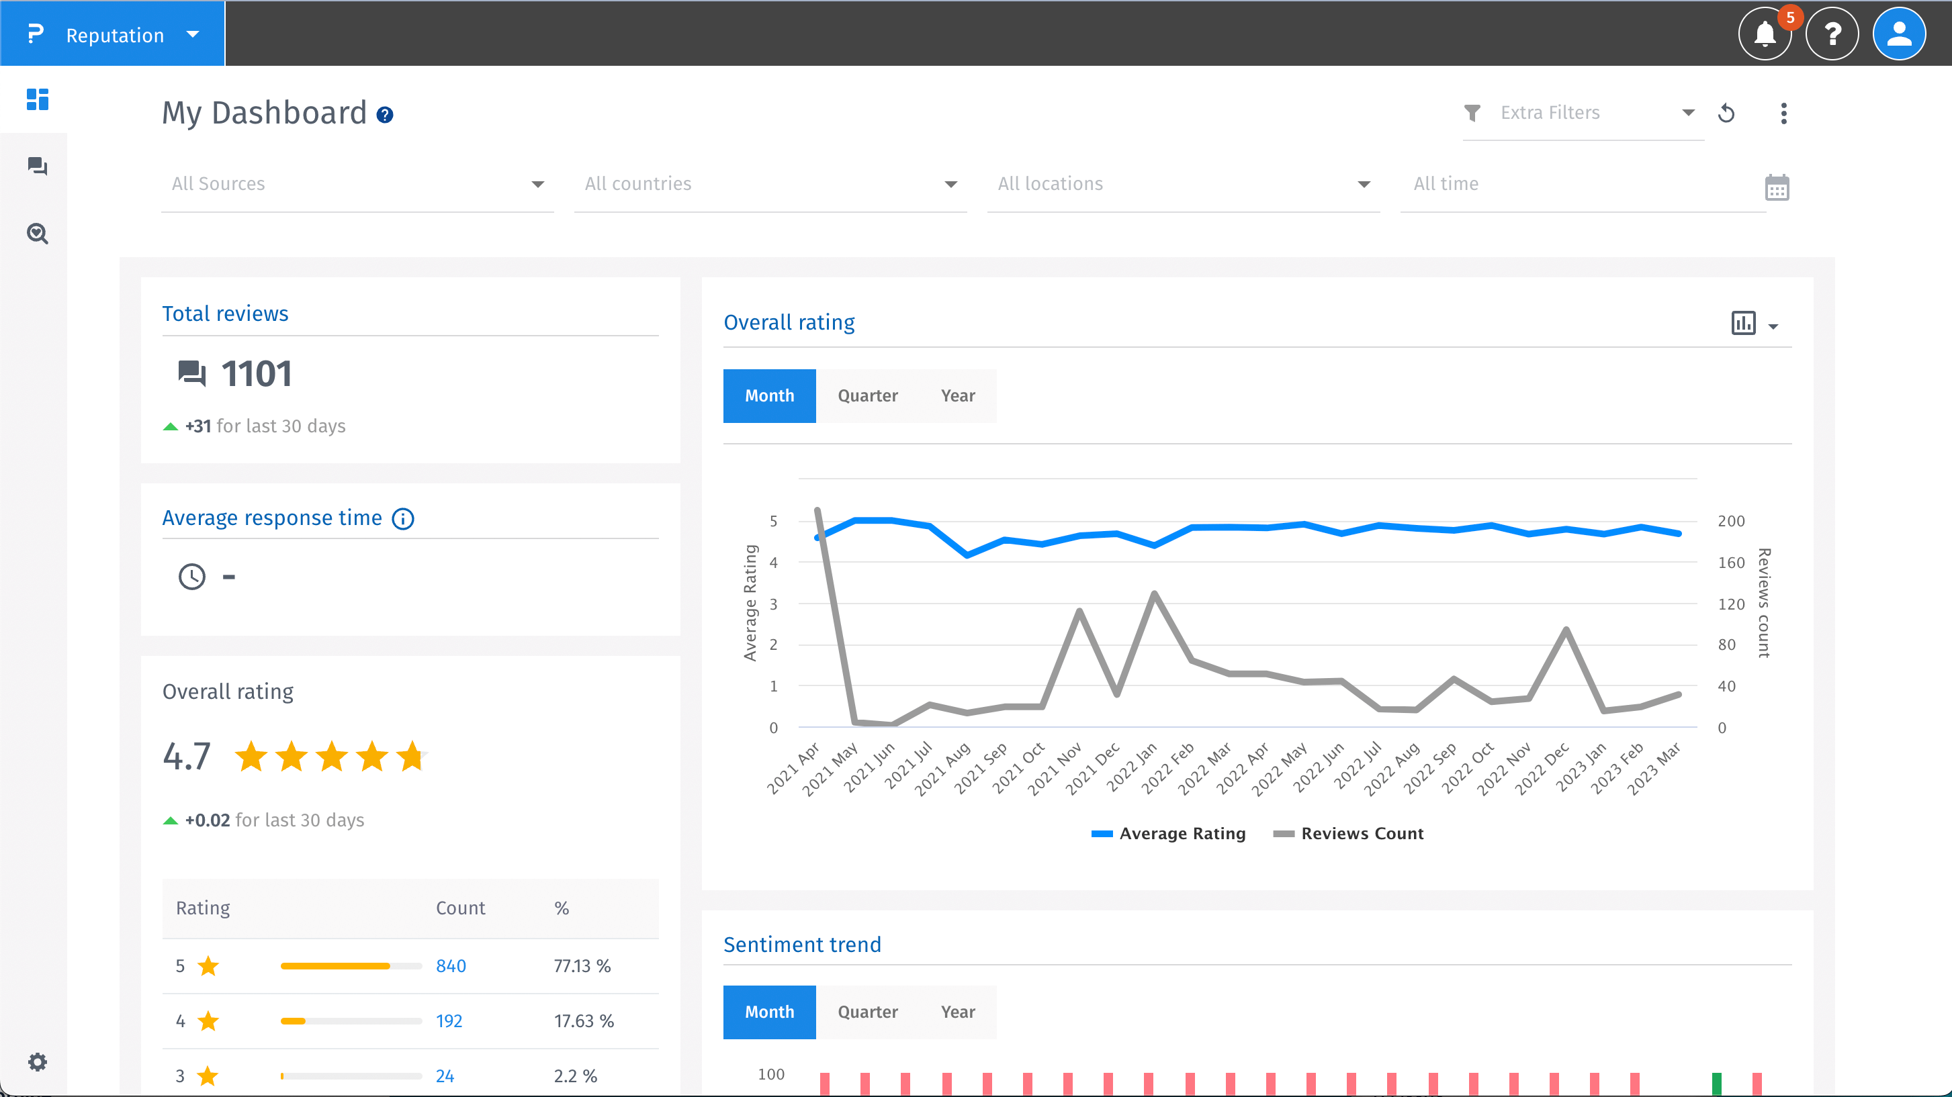Image resolution: width=1952 pixels, height=1097 pixels.
Task: Click the reset filters refresh icon
Action: pyautogui.click(x=1727, y=113)
